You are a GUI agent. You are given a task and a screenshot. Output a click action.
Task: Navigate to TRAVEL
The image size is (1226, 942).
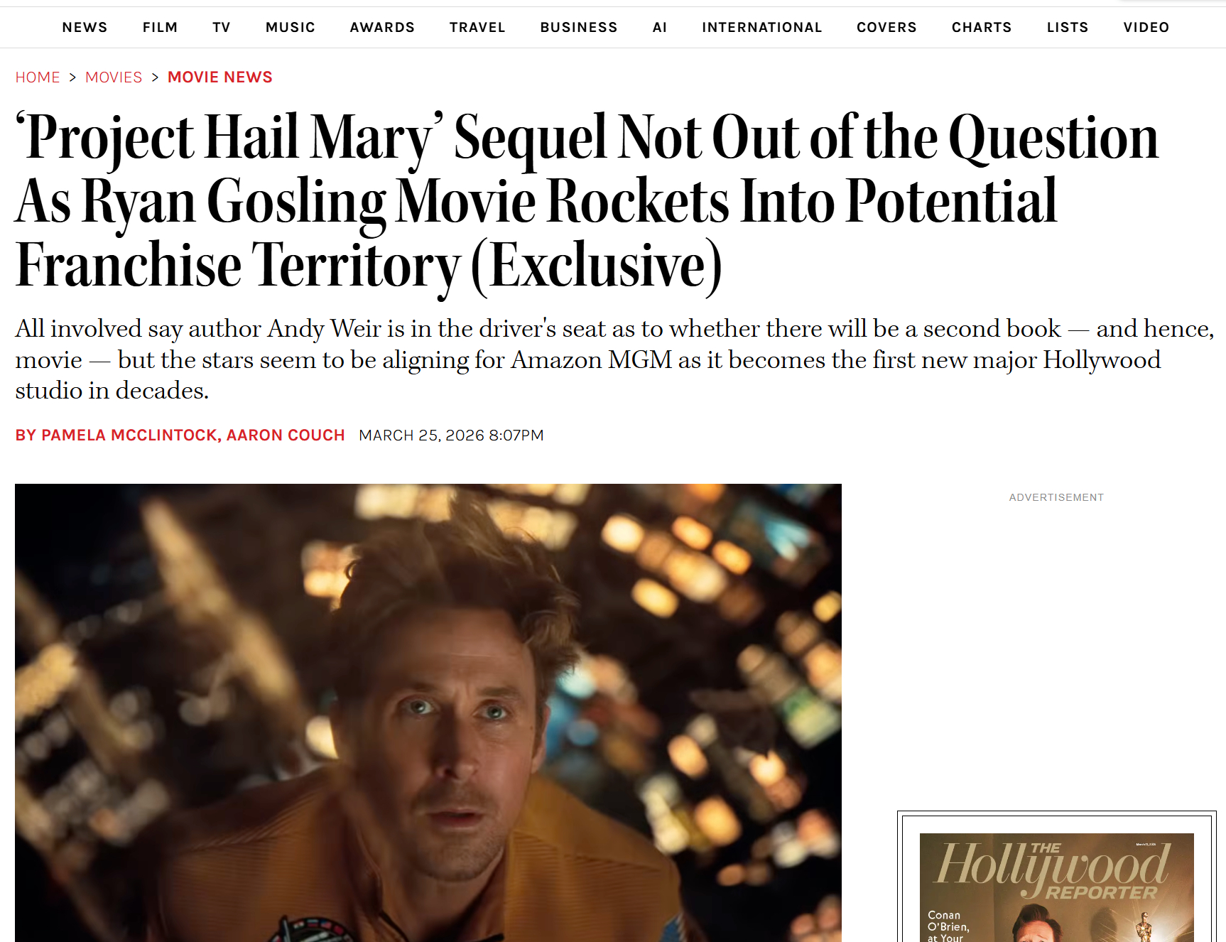pyautogui.click(x=477, y=27)
